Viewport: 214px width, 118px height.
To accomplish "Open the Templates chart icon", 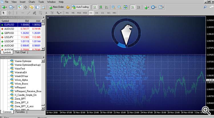I will point(160,7).
